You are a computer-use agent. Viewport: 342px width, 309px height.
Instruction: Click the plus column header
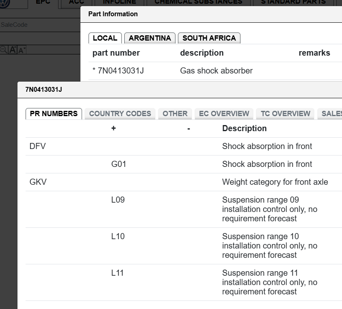(113, 128)
